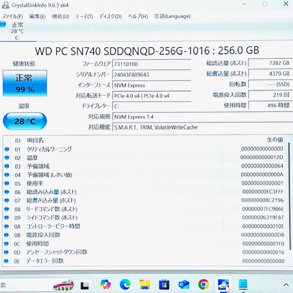
Task: Open File Explorer from the taskbar
Action: pyautogui.click(x=145, y=285)
